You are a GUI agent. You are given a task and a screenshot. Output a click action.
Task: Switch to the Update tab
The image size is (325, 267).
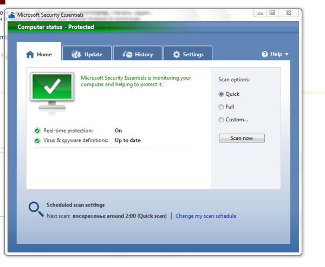87,54
